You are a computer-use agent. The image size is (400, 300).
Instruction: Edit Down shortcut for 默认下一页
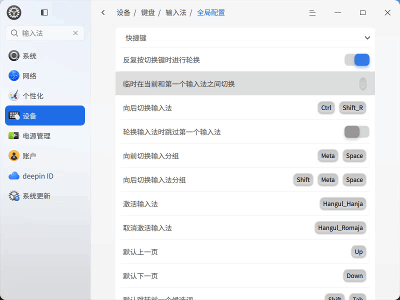point(354,275)
